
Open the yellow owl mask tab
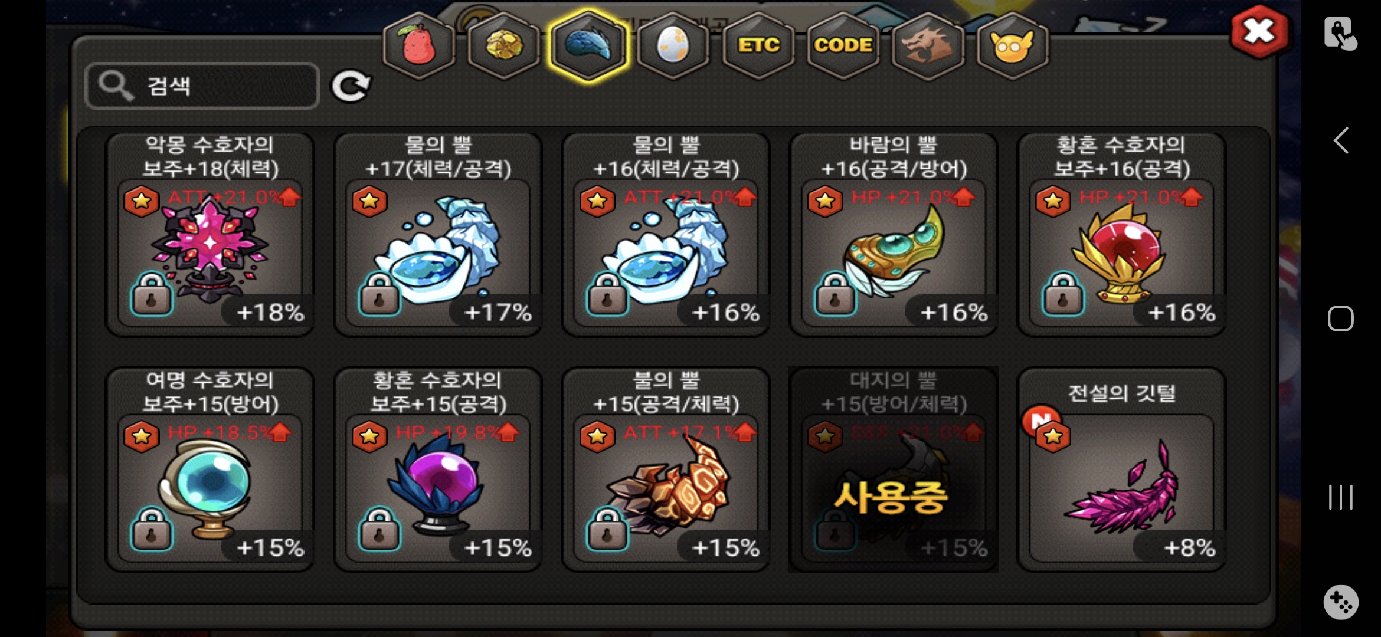coord(1012,45)
